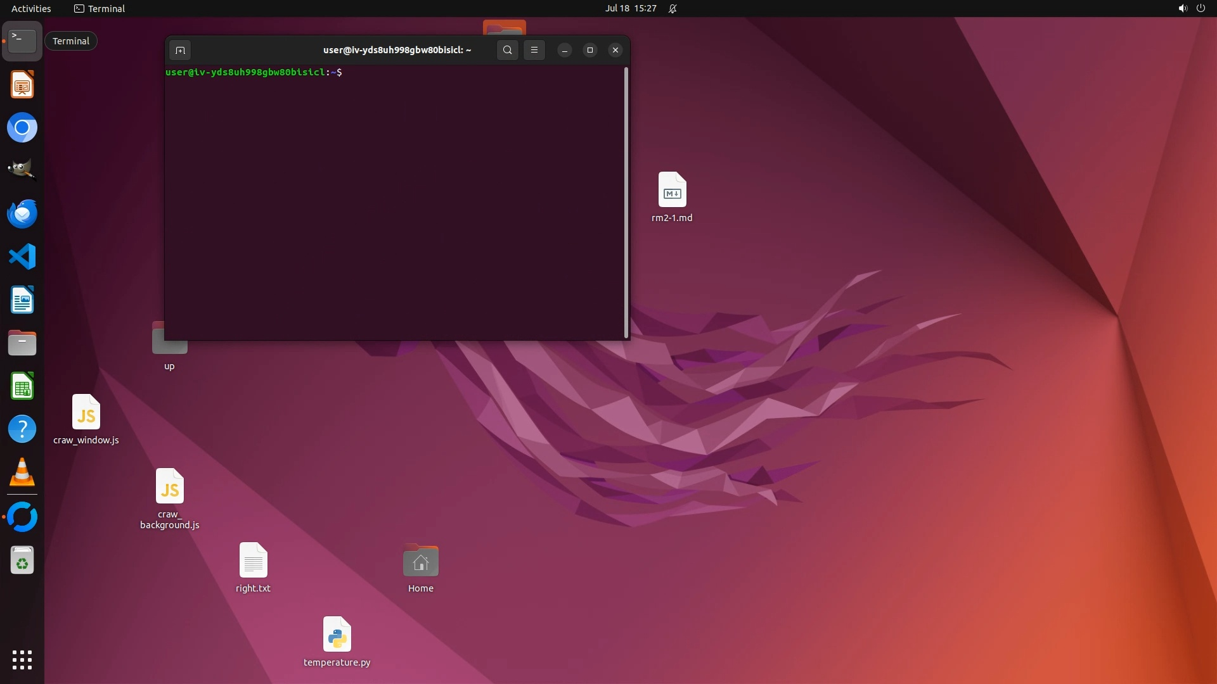Open the system menu via power icon
The width and height of the screenshot is (1217, 684).
pyautogui.click(x=1200, y=8)
